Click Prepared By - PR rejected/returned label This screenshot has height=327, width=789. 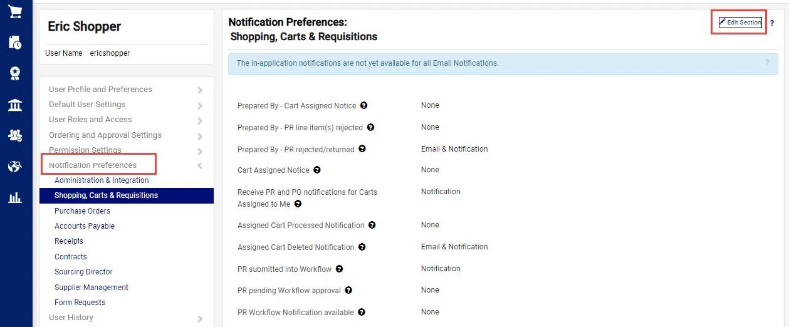296,150
